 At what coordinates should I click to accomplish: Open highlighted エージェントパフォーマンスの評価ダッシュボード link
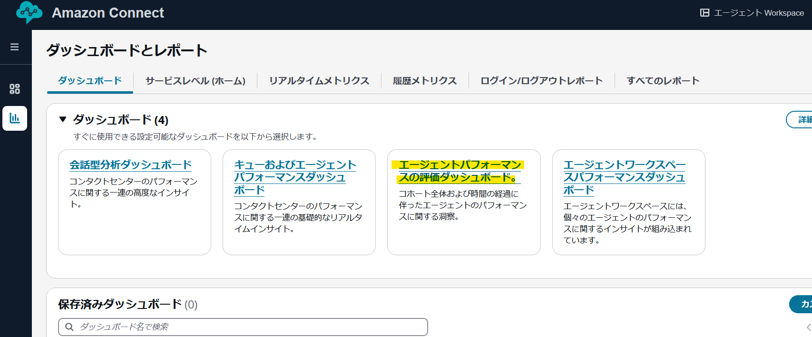(x=460, y=171)
